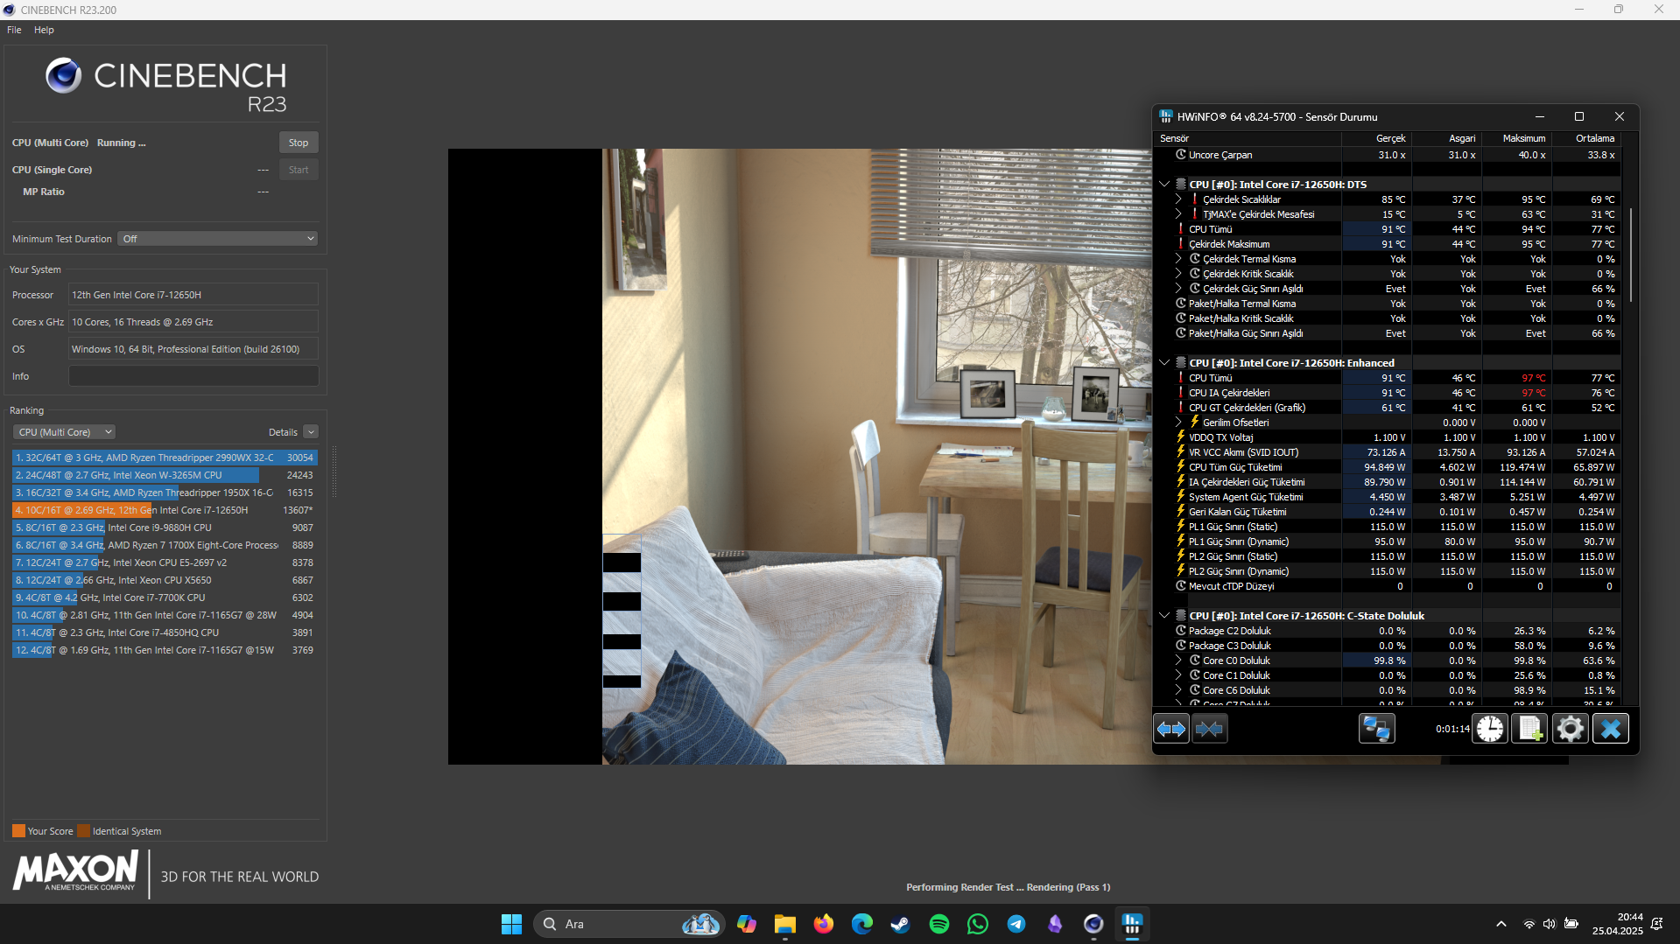1680x944 pixels.
Task: Start HWiNFO sensor logging to file
Action: point(1530,729)
